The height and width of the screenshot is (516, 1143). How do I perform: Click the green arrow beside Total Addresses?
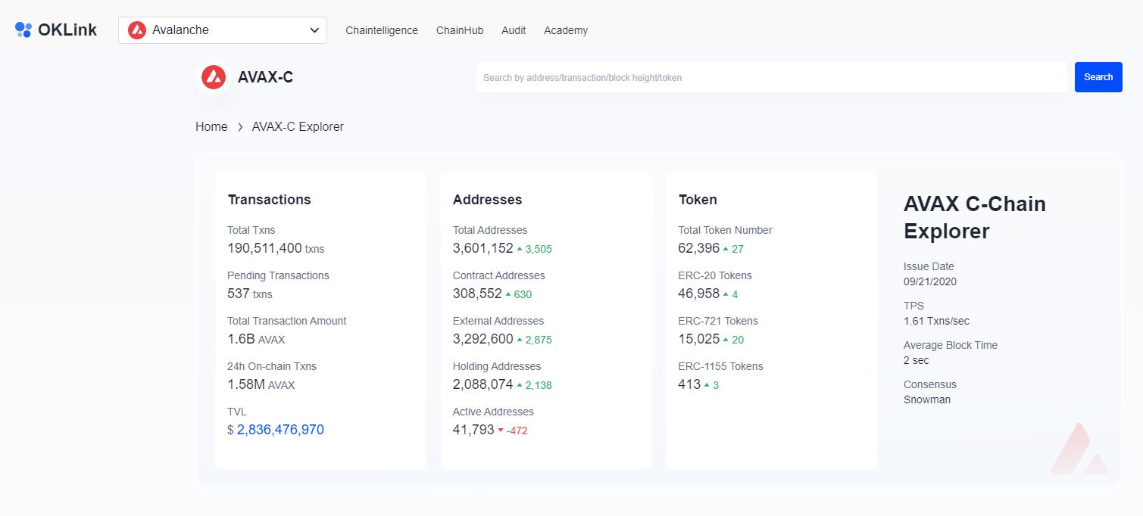[520, 249]
